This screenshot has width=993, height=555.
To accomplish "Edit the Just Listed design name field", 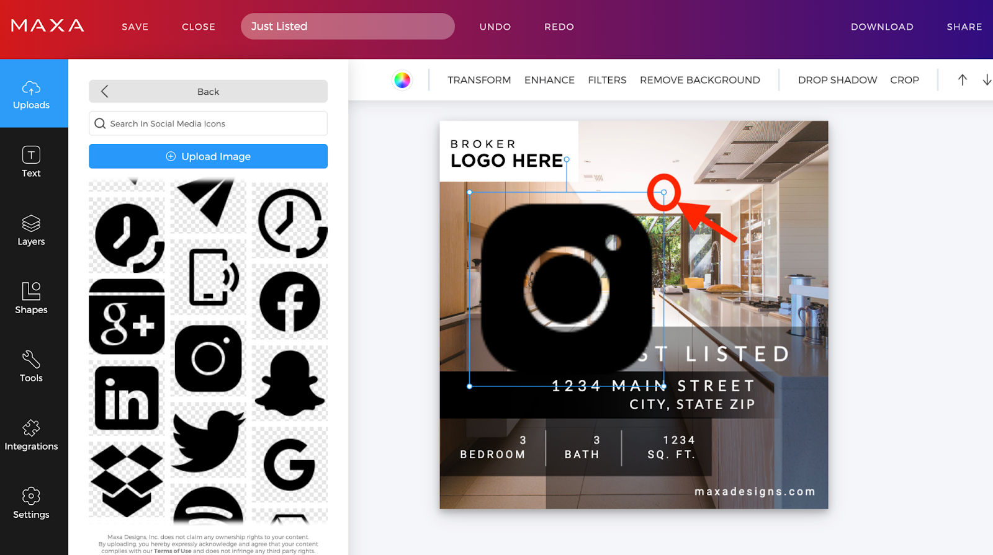I will click(348, 26).
